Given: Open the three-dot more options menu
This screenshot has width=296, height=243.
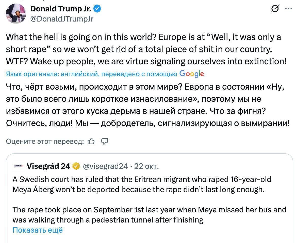Looking at the screenshot, I should click(289, 9).
